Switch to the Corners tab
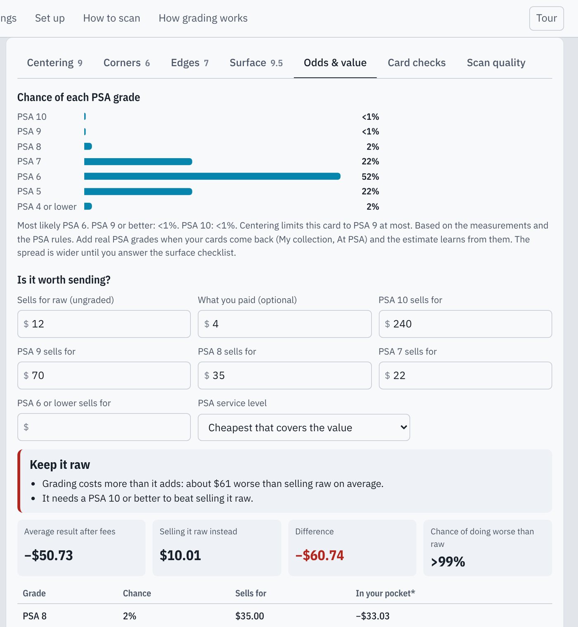The image size is (578, 627). click(x=126, y=63)
